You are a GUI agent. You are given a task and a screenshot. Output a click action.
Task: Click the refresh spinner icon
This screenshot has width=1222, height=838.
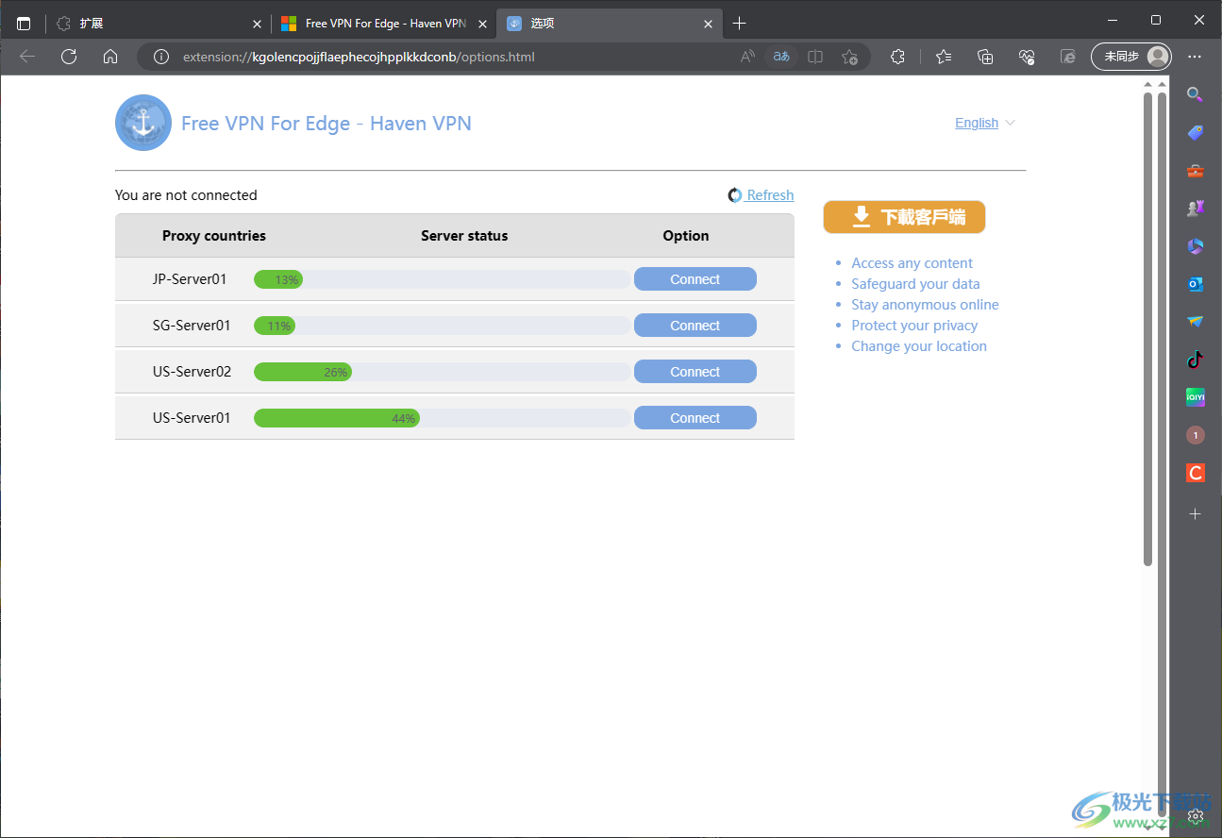click(x=735, y=195)
